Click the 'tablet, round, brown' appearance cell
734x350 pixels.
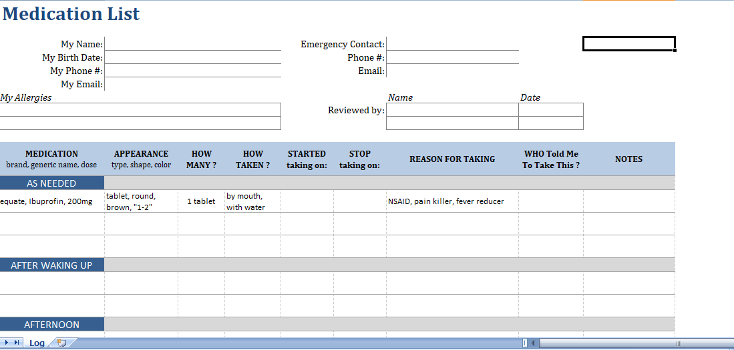[x=141, y=201]
